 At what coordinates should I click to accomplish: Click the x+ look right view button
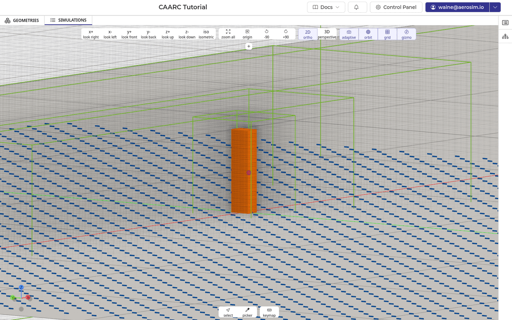91,34
